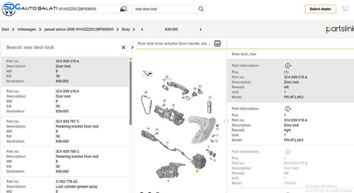Screen dimensions: 354x193
Task: Click the search results scrollbar
Action: (131, 93)
